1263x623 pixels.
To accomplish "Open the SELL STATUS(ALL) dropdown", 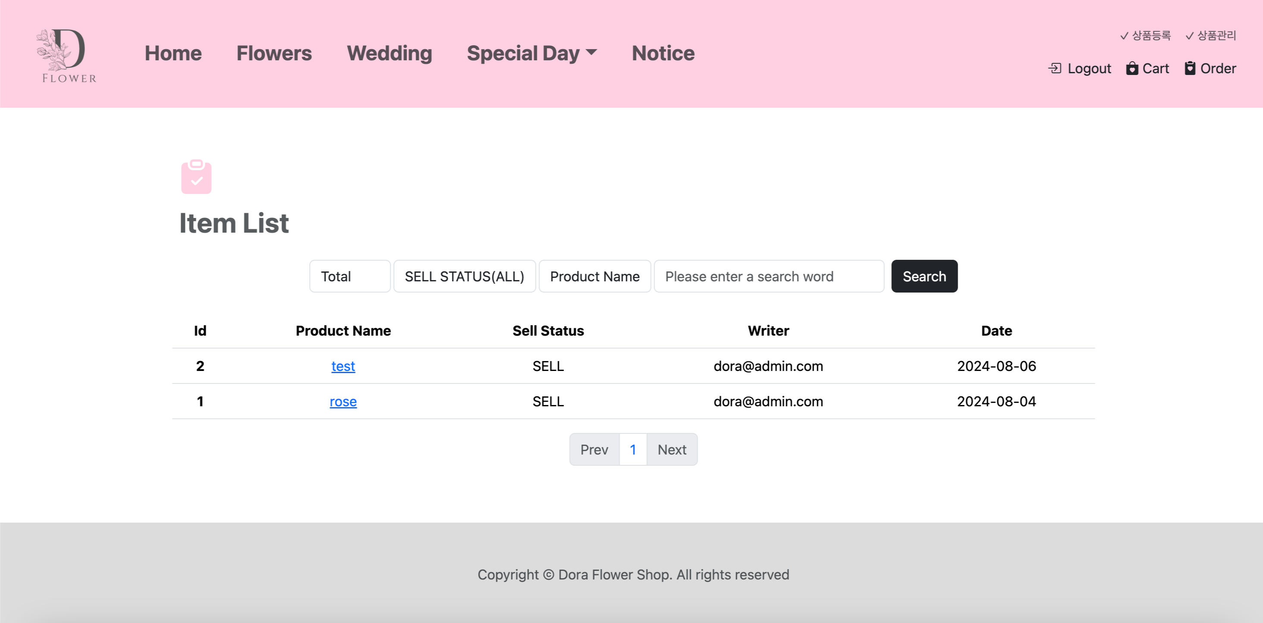I will coord(464,277).
